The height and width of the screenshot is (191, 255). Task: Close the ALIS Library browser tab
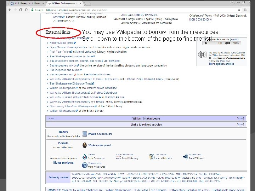(x=43, y=4)
